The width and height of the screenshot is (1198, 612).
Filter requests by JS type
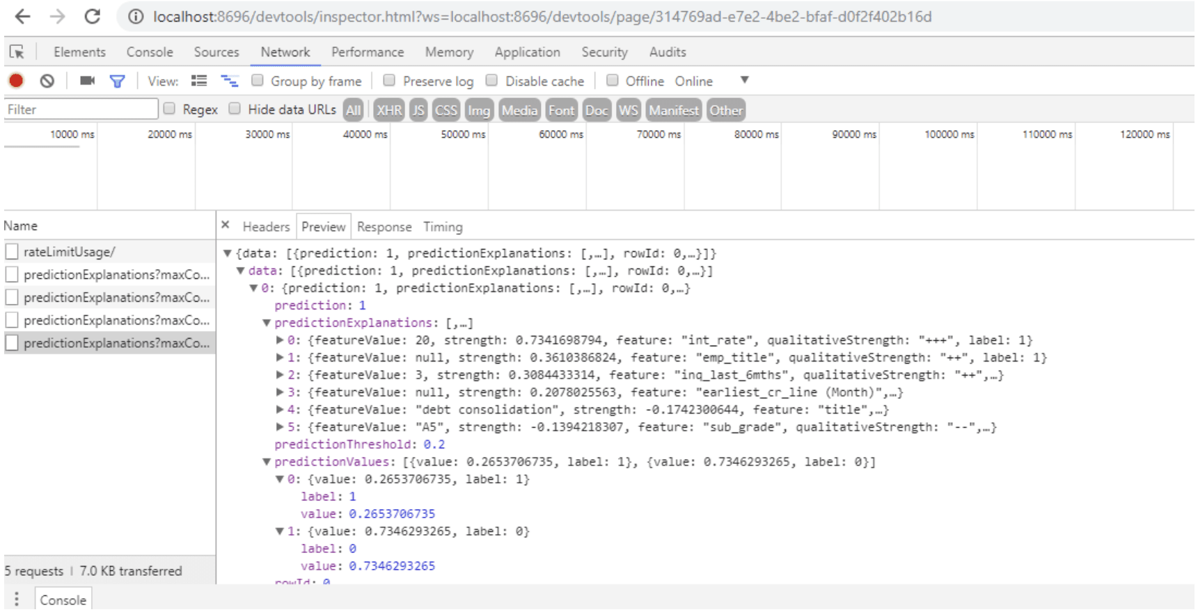[x=418, y=110]
